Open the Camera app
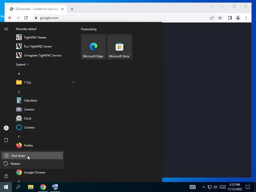 (45, 109)
